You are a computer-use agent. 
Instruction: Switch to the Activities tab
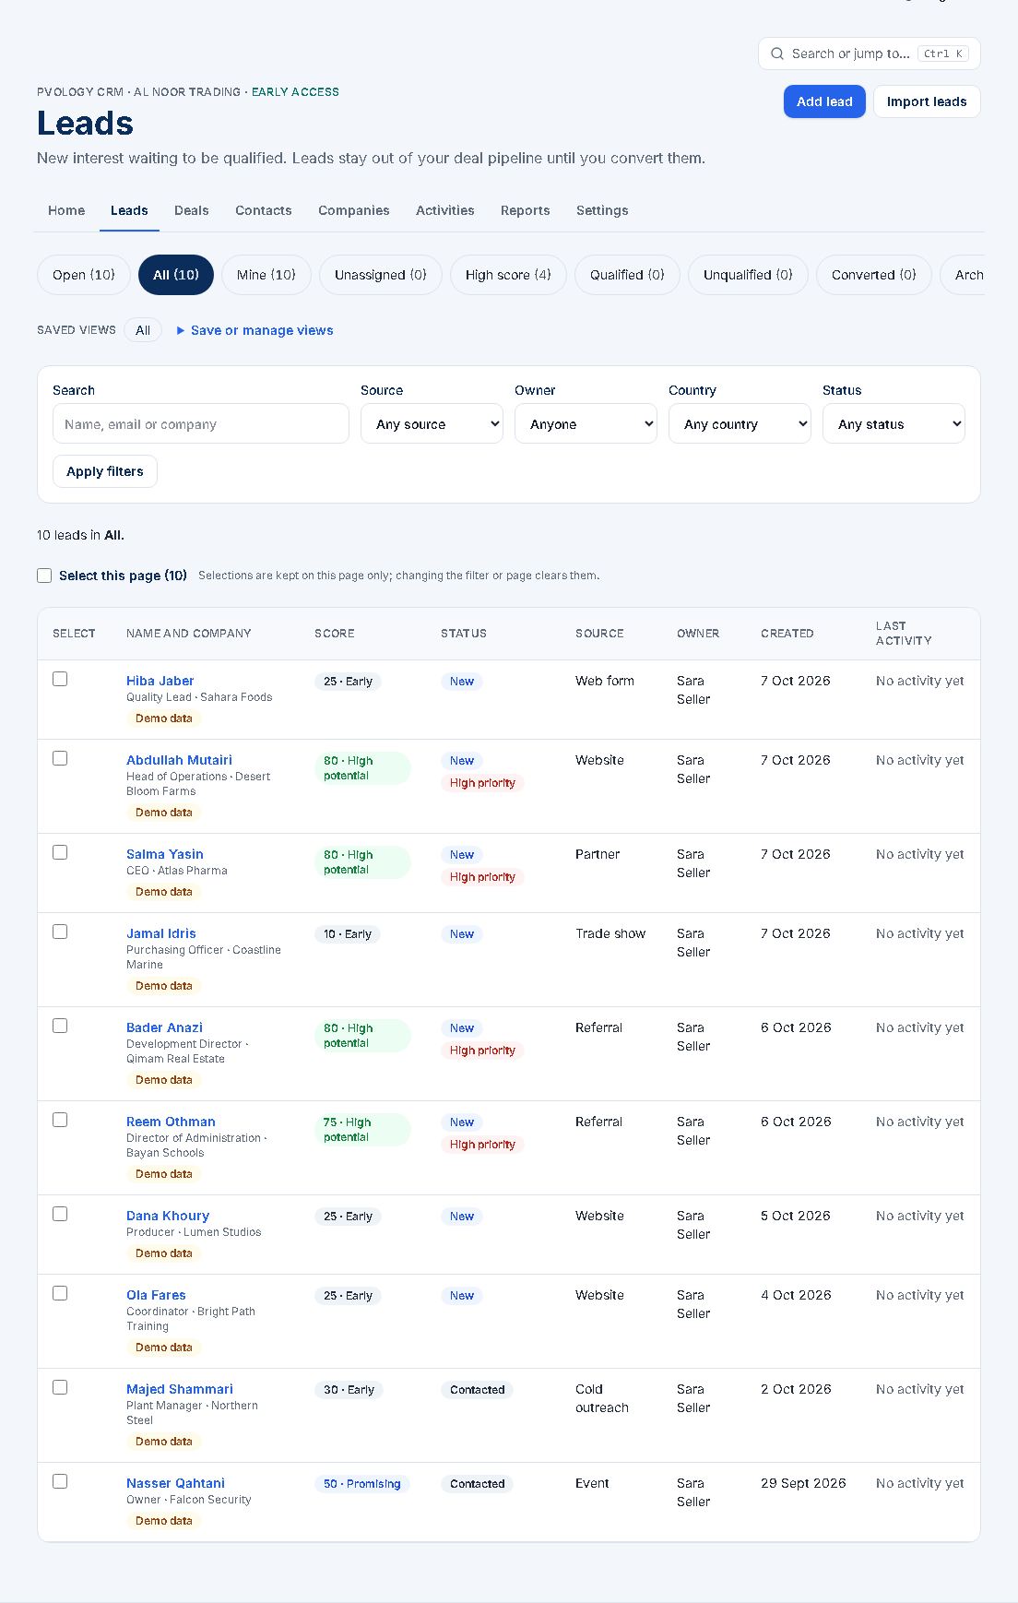click(x=445, y=210)
